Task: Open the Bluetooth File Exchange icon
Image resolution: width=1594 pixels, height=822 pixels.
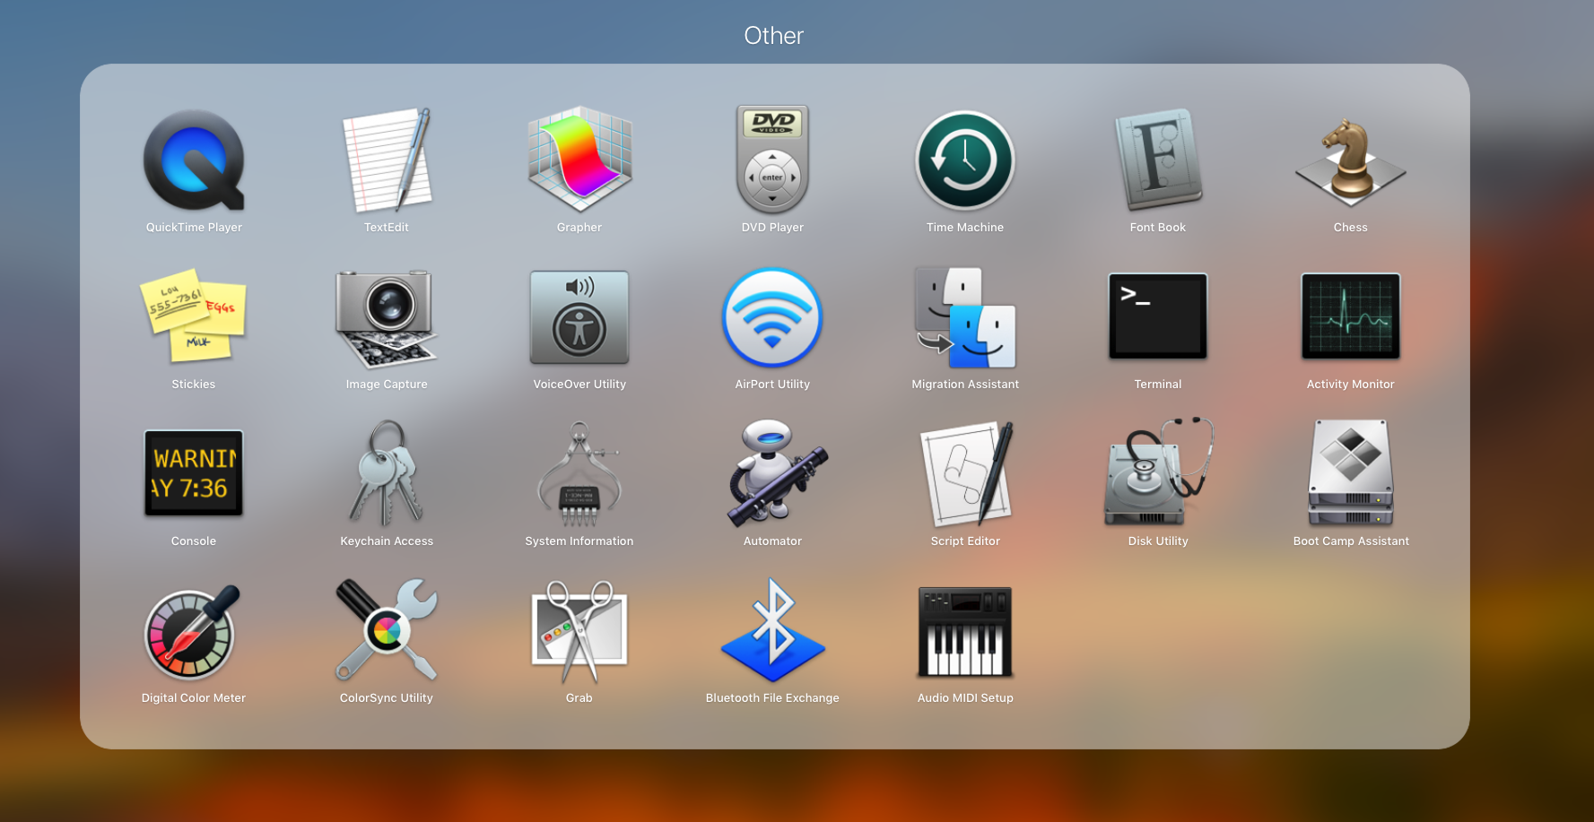Action: (772, 630)
